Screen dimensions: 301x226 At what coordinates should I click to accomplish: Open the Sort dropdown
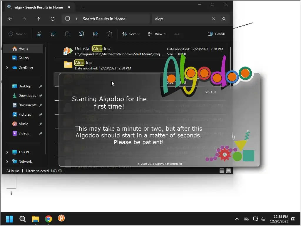131,34
